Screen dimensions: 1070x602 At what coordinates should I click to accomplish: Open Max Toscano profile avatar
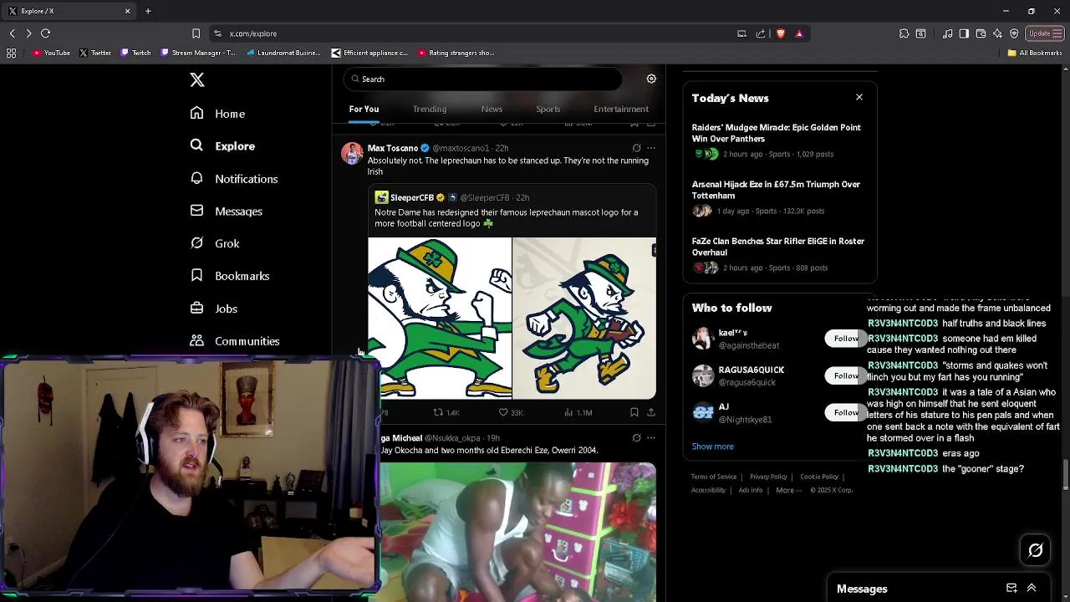352,153
